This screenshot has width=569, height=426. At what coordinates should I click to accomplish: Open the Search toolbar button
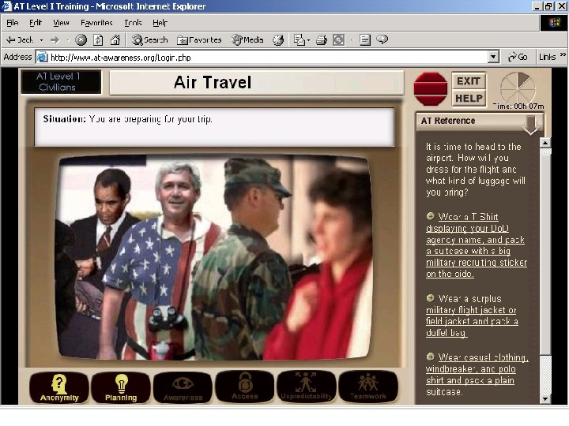pyautogui.click(x=150, y=40)
